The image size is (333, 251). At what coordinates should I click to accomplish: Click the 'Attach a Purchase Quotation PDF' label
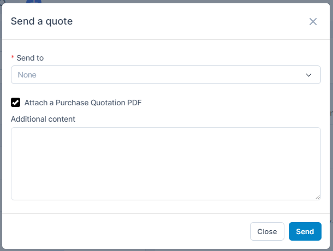click(x=83, y=102)
